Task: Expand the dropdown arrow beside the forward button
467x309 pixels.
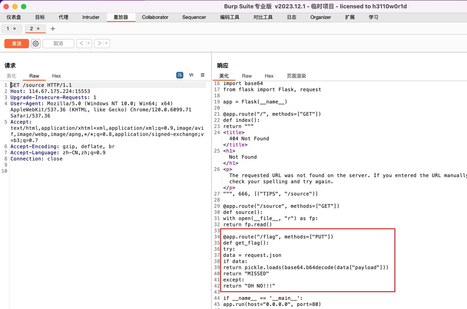Action: click(x=106, y=43)
